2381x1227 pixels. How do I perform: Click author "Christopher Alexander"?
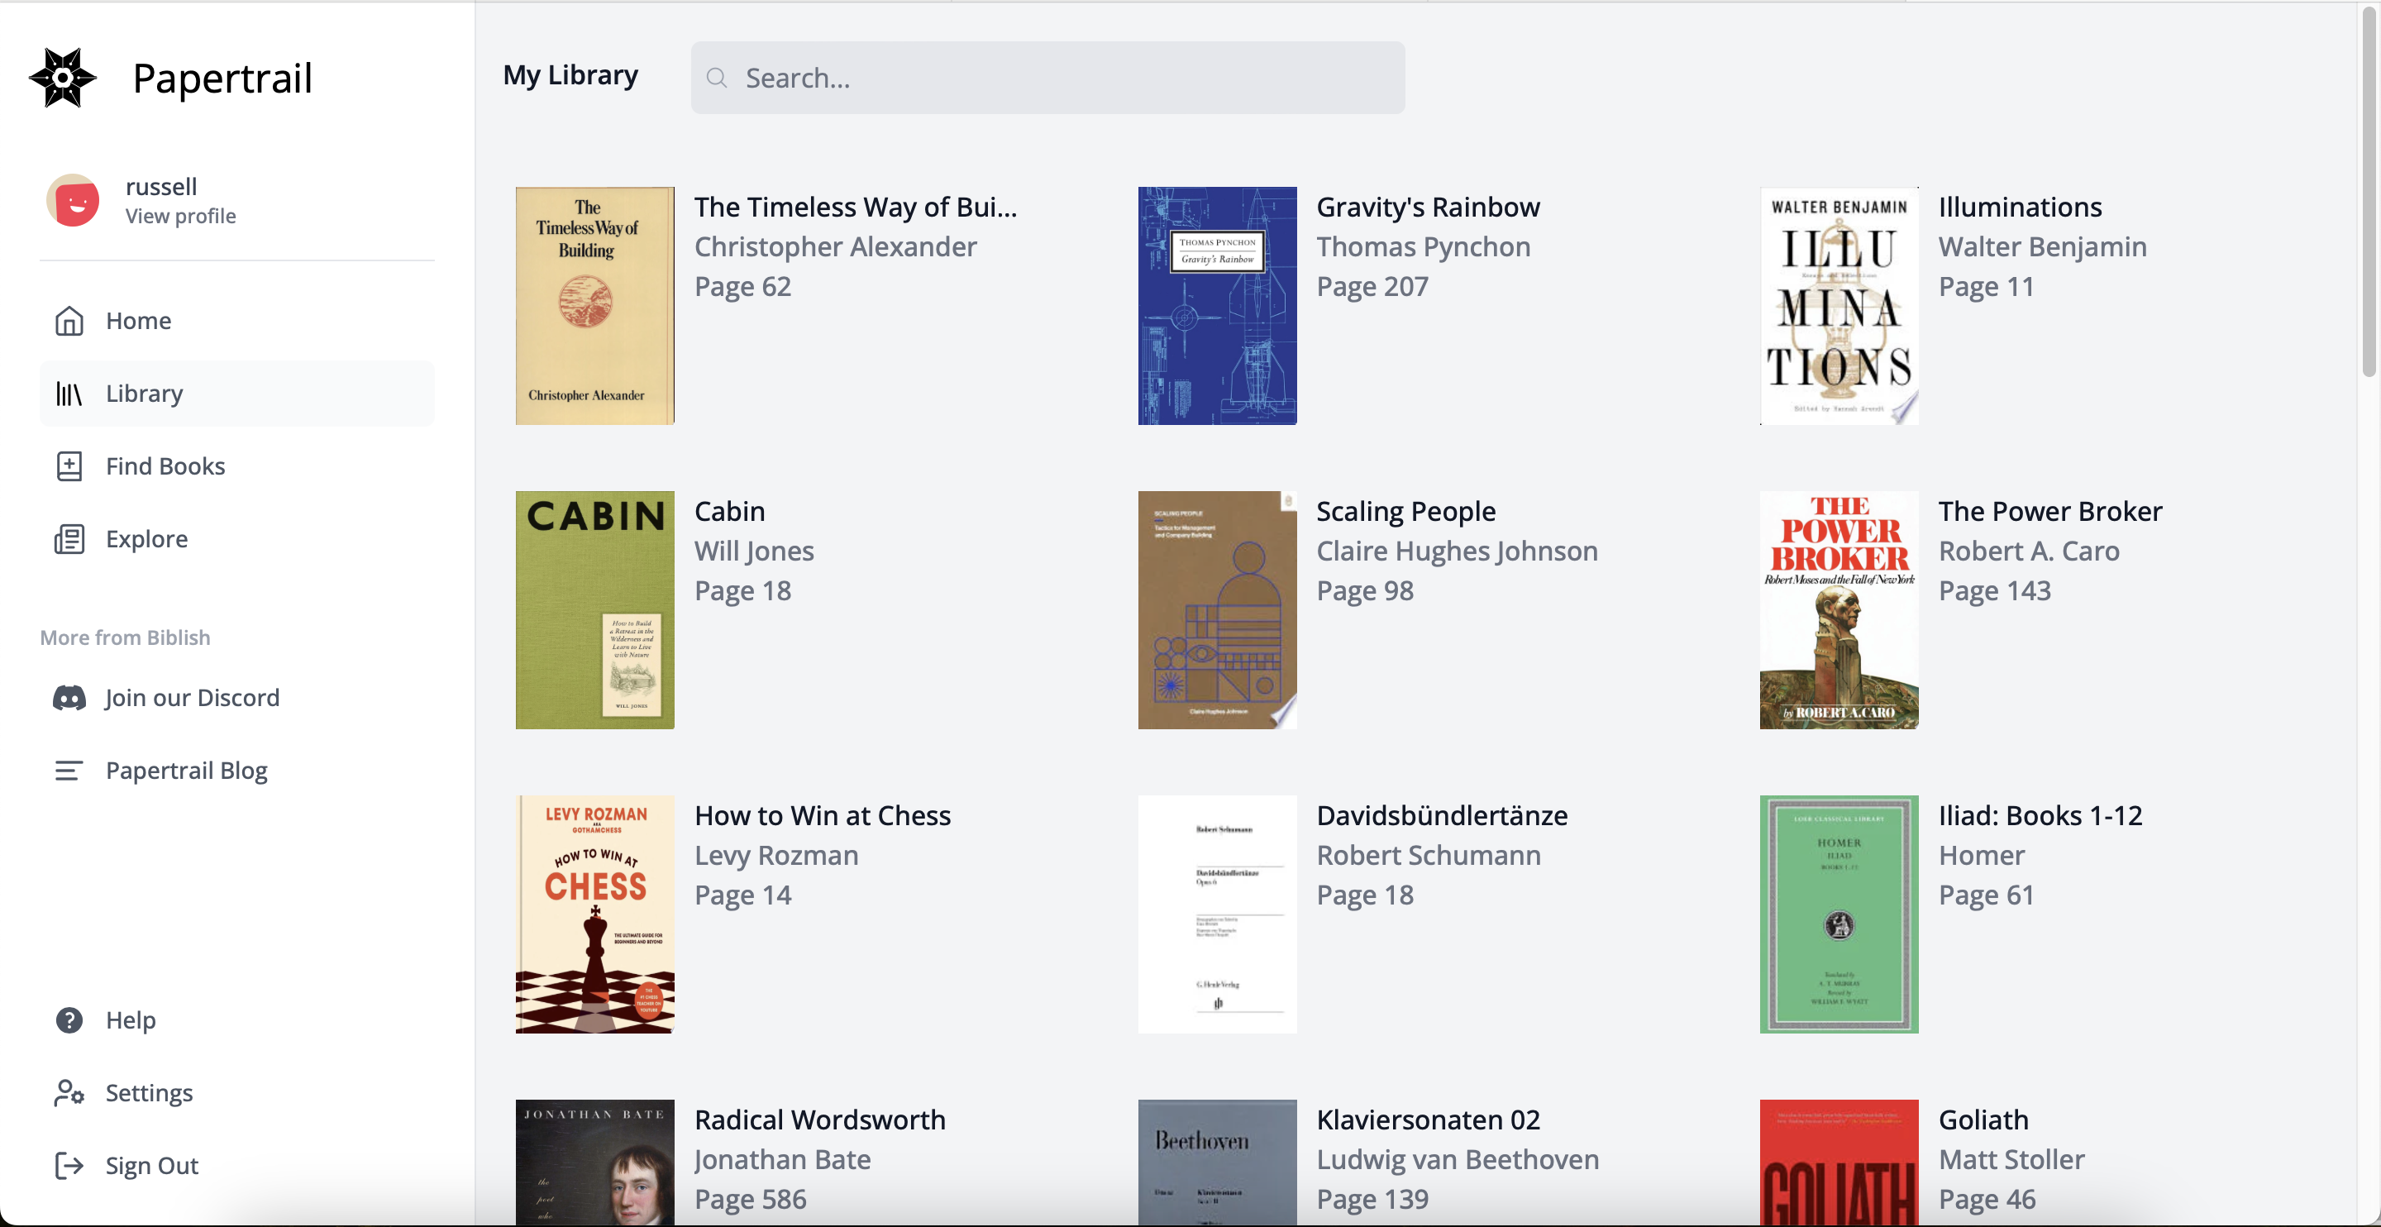836,247
